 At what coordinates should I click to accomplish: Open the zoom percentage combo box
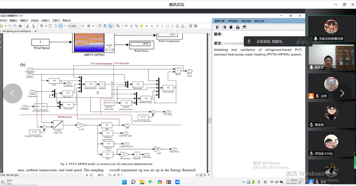pyautogui.click(x=74, y=26)
